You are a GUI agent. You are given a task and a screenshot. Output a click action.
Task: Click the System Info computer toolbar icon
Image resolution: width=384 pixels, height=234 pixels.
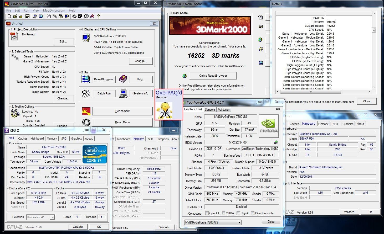pos(35,16)
